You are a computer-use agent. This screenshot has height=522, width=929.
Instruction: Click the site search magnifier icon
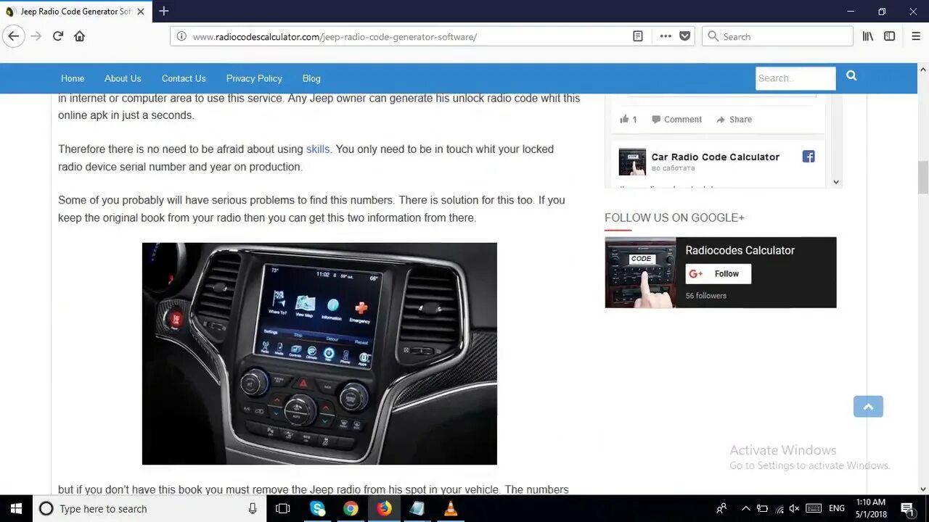click(x=851, y=75)
